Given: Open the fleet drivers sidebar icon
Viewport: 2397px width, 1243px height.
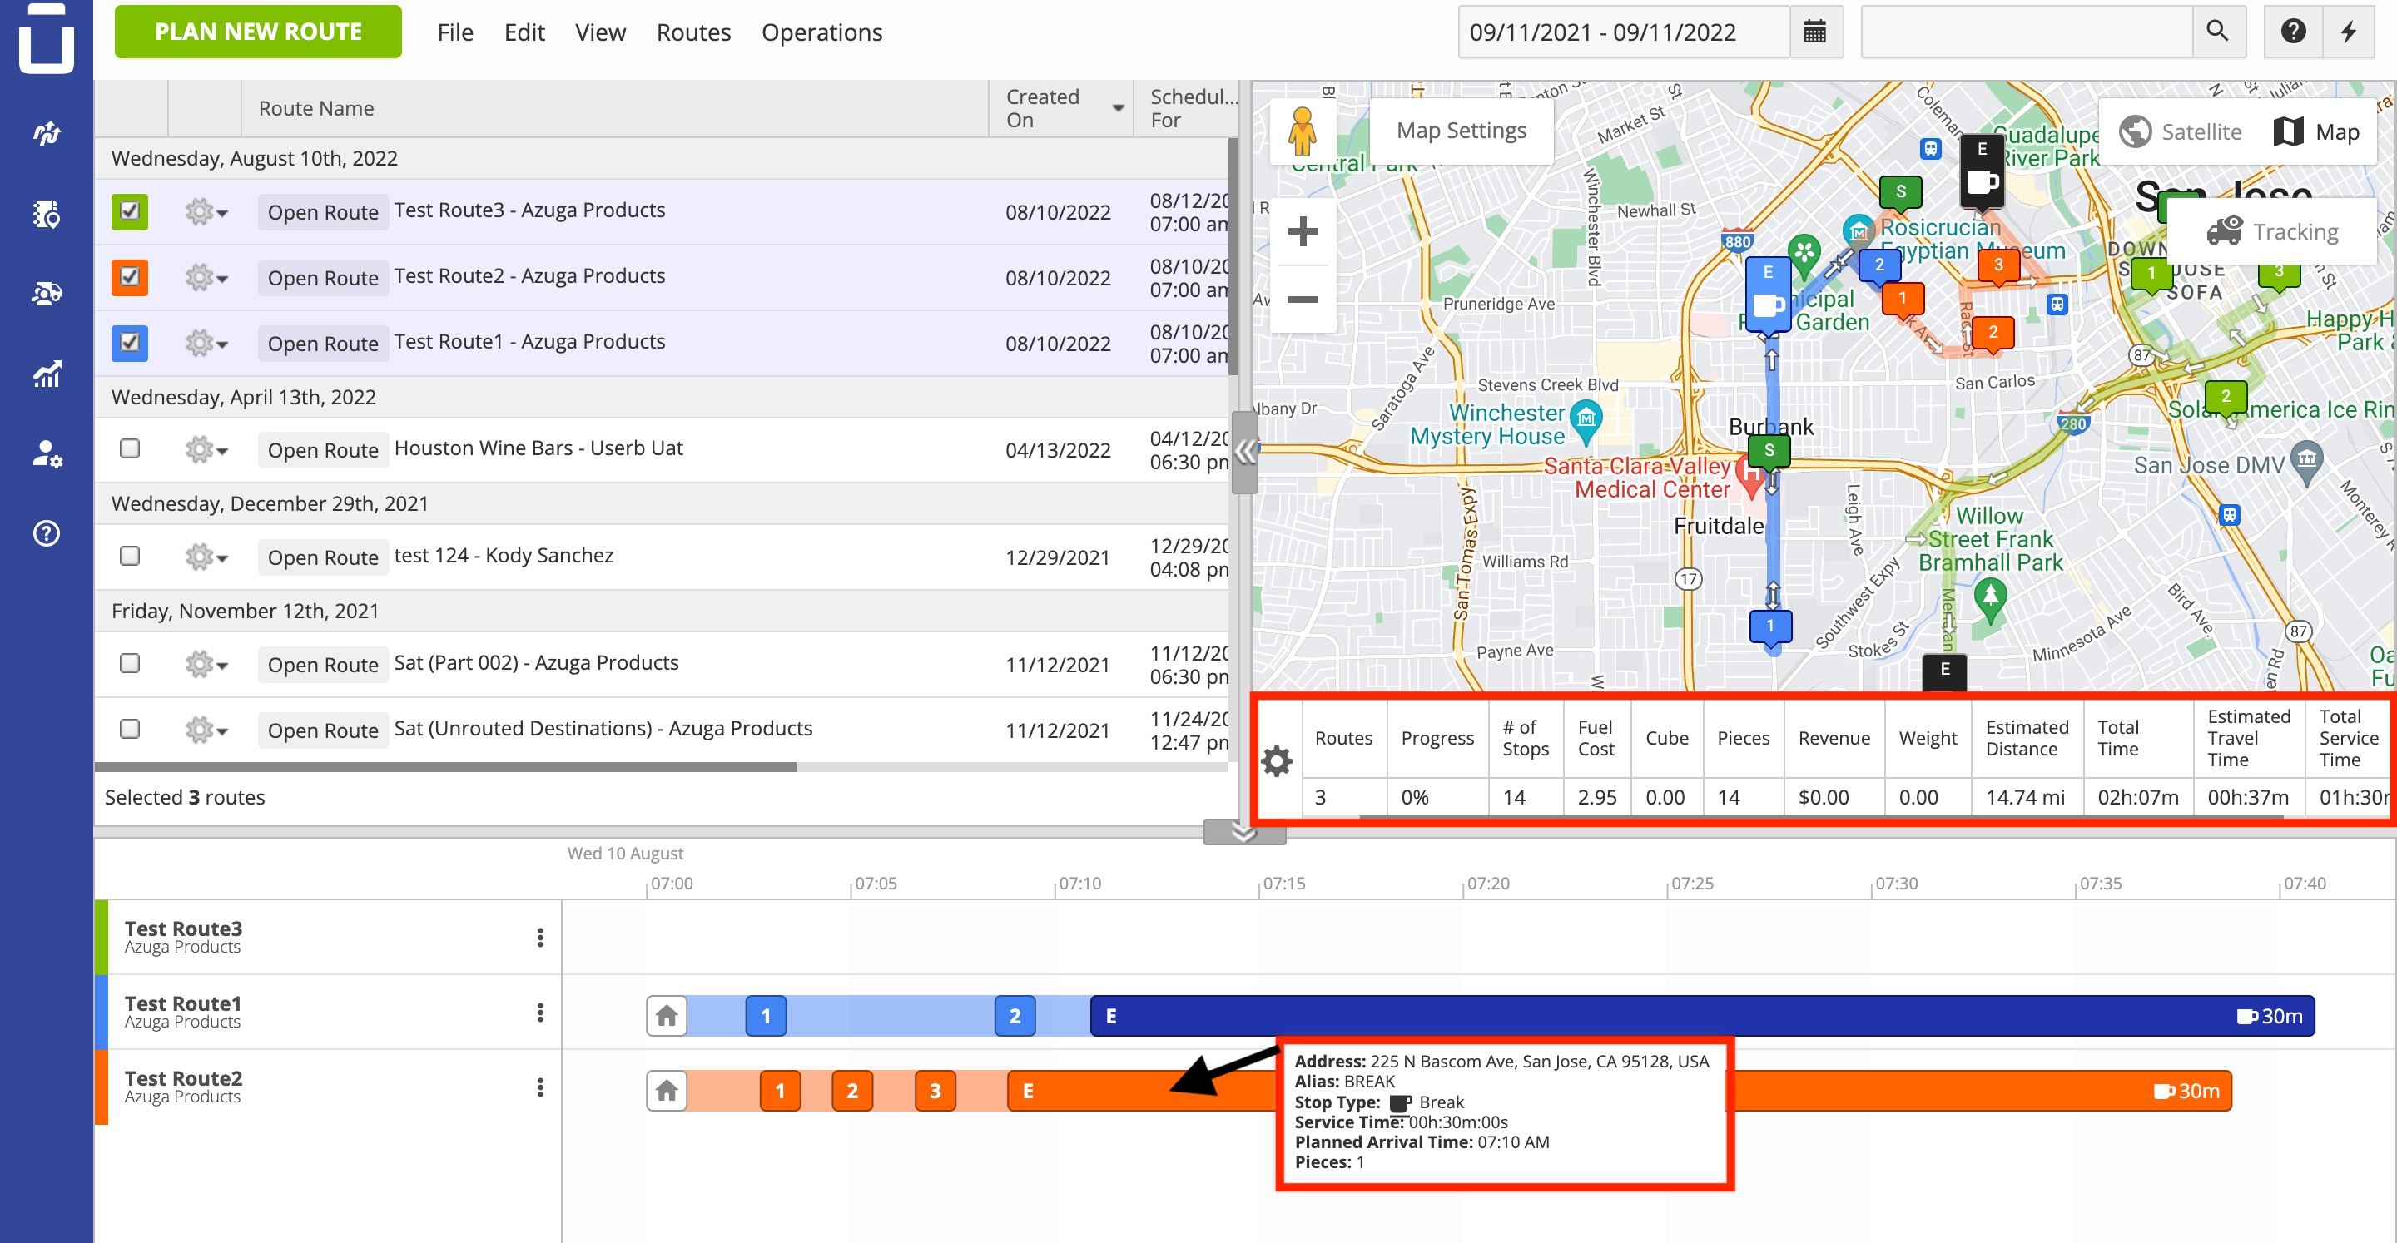Looking at the screenshot, I should (x=47, y=294).
